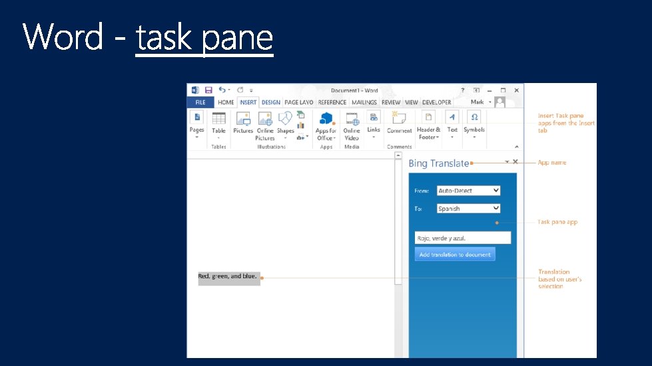652x366 pixels.
Task: Open the DEVELOPER tab
Action: click(437, 102)
